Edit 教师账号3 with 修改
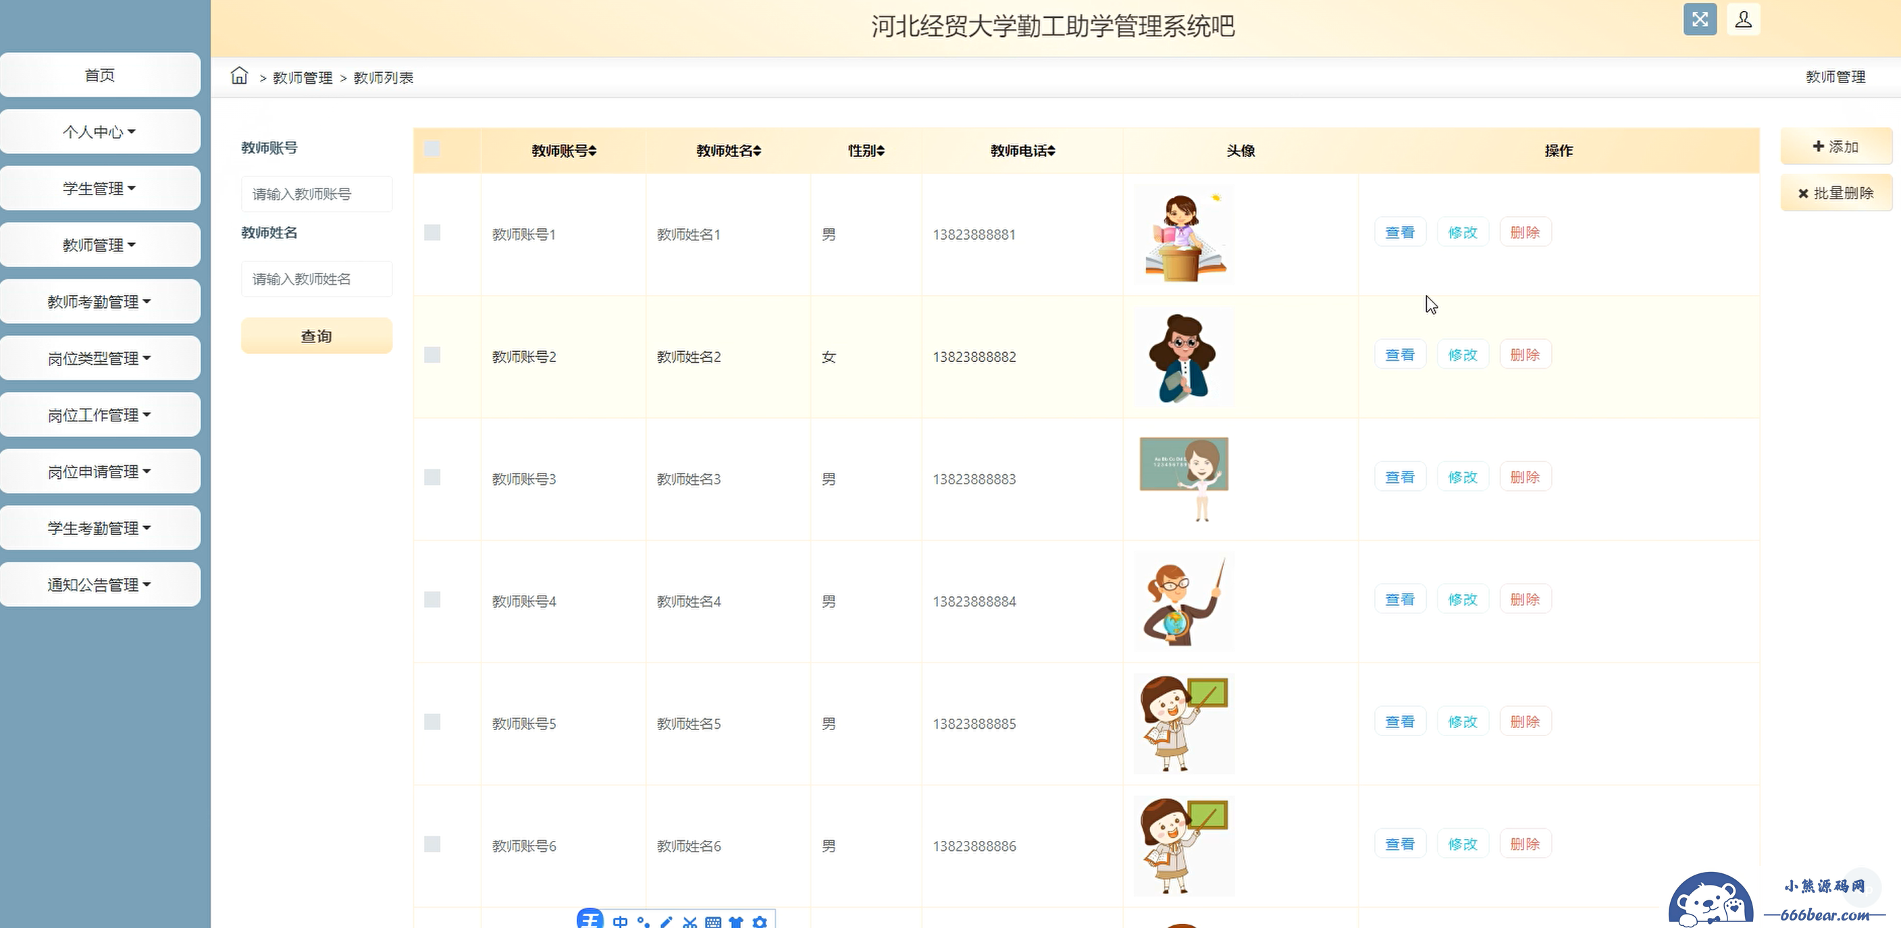The image size is (1901, 928). [x=1463, y=477]
